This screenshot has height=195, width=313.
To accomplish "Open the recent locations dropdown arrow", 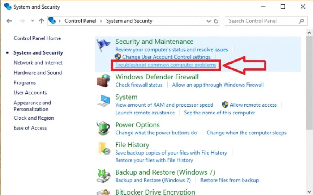I will 32,21.
